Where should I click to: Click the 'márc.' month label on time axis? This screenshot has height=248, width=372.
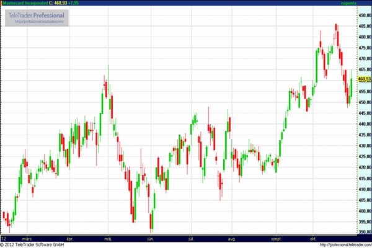pyautogui.click(x=28, y=238)
